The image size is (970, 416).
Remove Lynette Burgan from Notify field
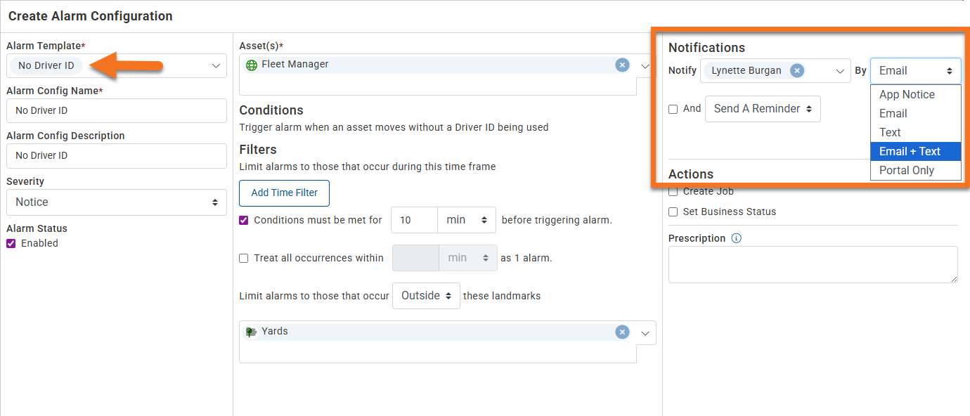click(x=796, y=70)
